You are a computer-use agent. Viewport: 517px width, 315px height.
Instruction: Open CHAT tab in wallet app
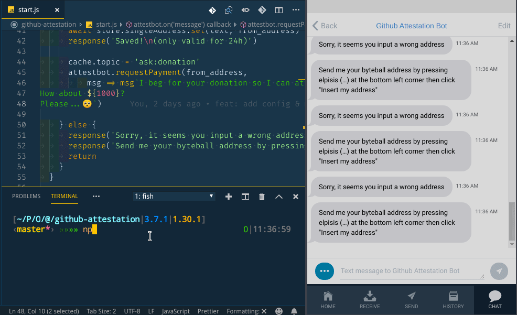point(495,299)
